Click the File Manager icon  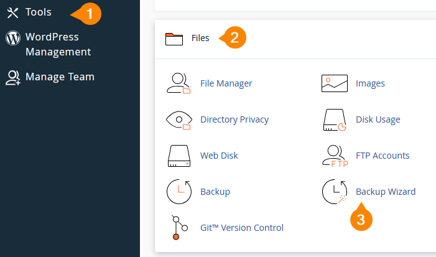point(179,83)
